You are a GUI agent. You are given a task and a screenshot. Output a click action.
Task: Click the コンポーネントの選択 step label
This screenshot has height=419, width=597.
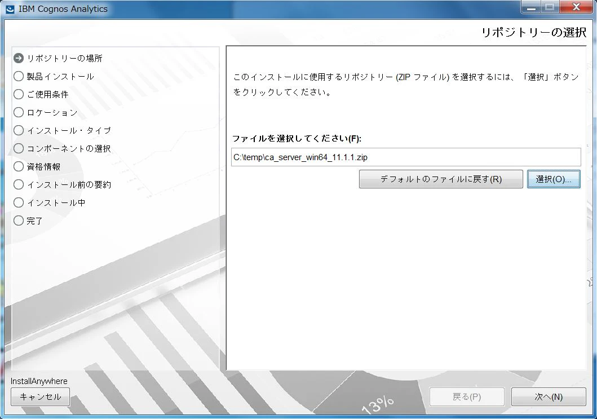coord(69,148)
